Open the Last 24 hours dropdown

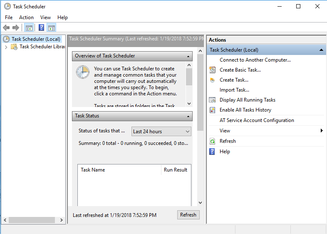[x=161, y=132]
